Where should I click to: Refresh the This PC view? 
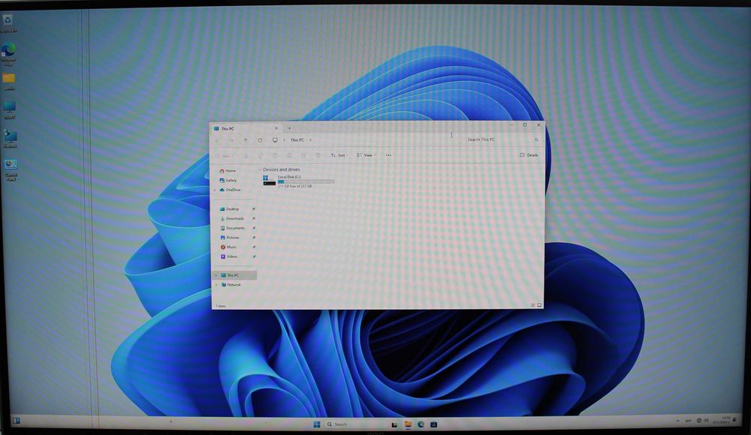point(260,140)
